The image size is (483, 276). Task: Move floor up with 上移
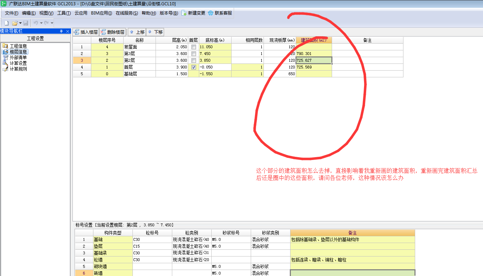(x=137, y=32)
